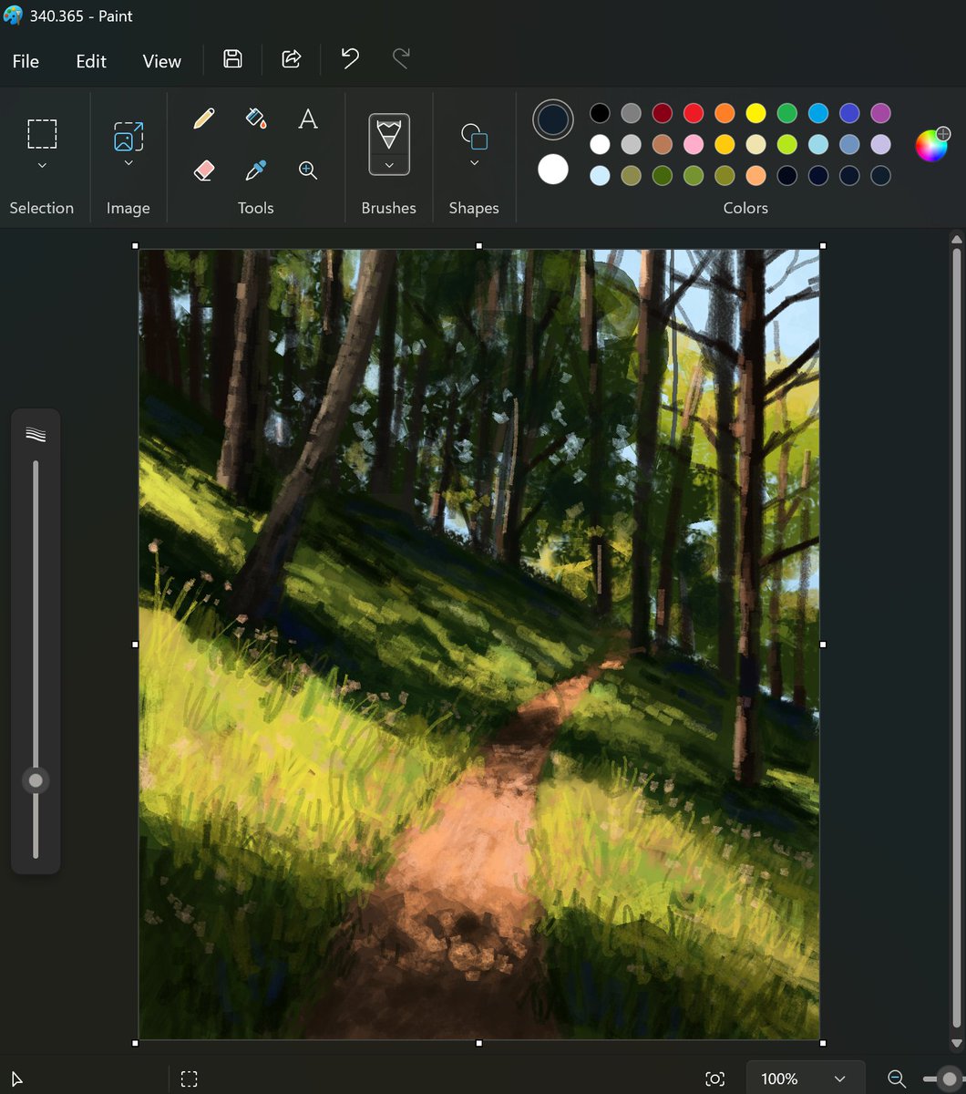Pick the yellow color swatch
The image size is (966, 1094).
click(x=755, y=113)
